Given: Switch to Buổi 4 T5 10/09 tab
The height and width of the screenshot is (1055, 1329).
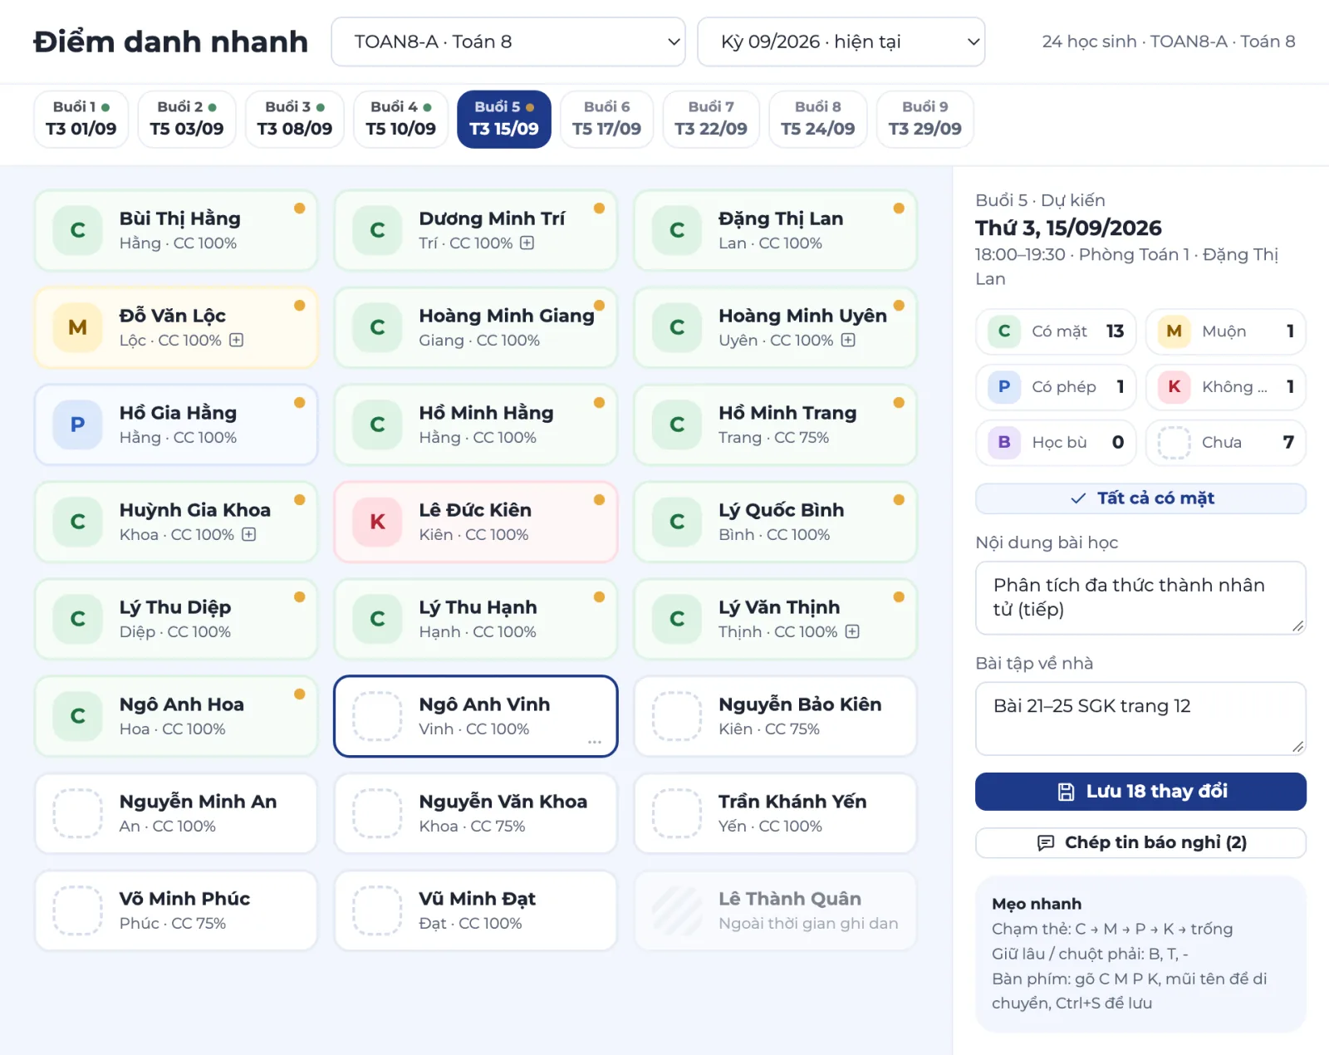Looking at the screenshot, I should (401, 119).
